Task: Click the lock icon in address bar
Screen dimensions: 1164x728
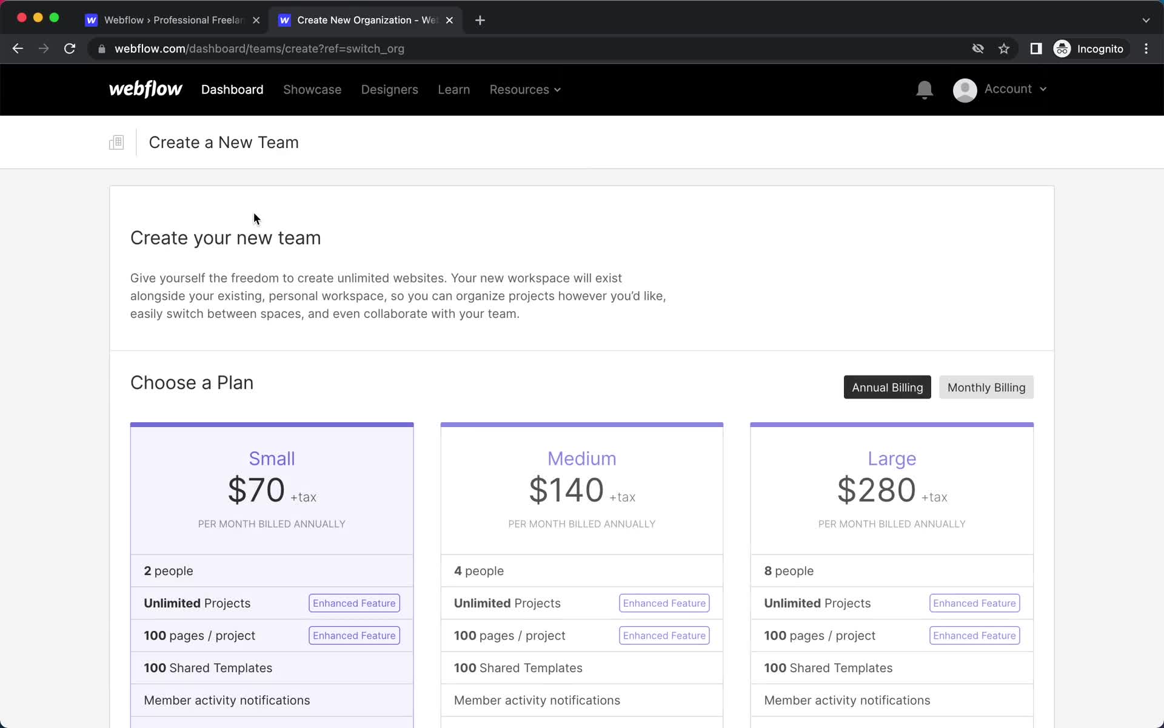Action: click(x=102, y=49)
